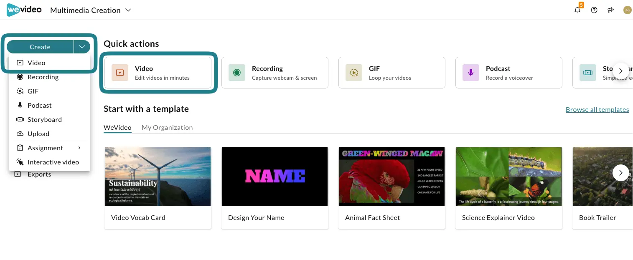The height and width of the screenshot is (260, 633).
Task: Switch to the My Organization tab
Action: (x=167, y=127)
